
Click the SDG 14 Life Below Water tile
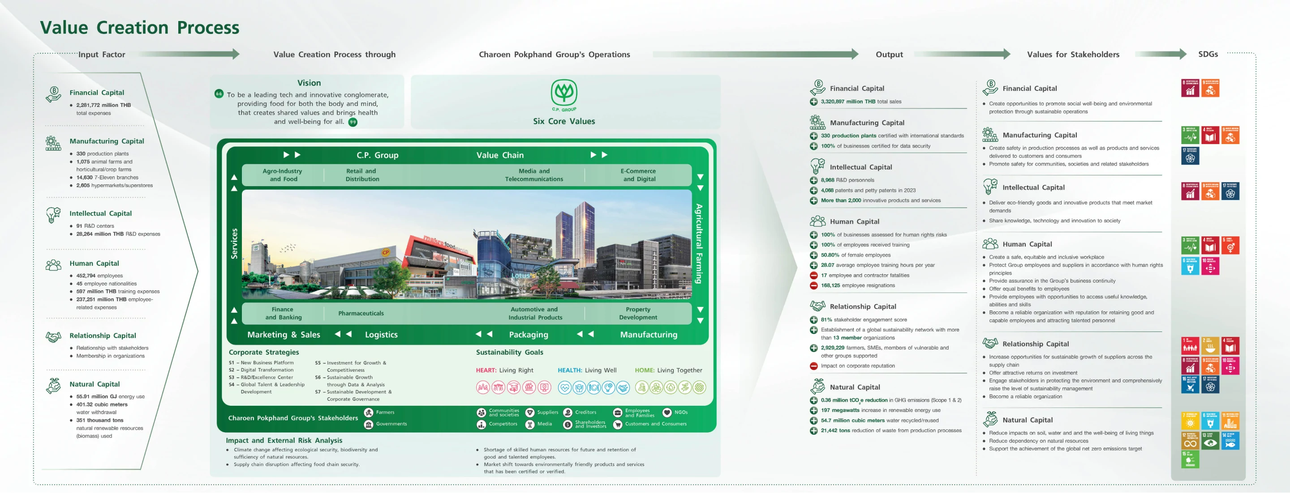point(1230,441)
